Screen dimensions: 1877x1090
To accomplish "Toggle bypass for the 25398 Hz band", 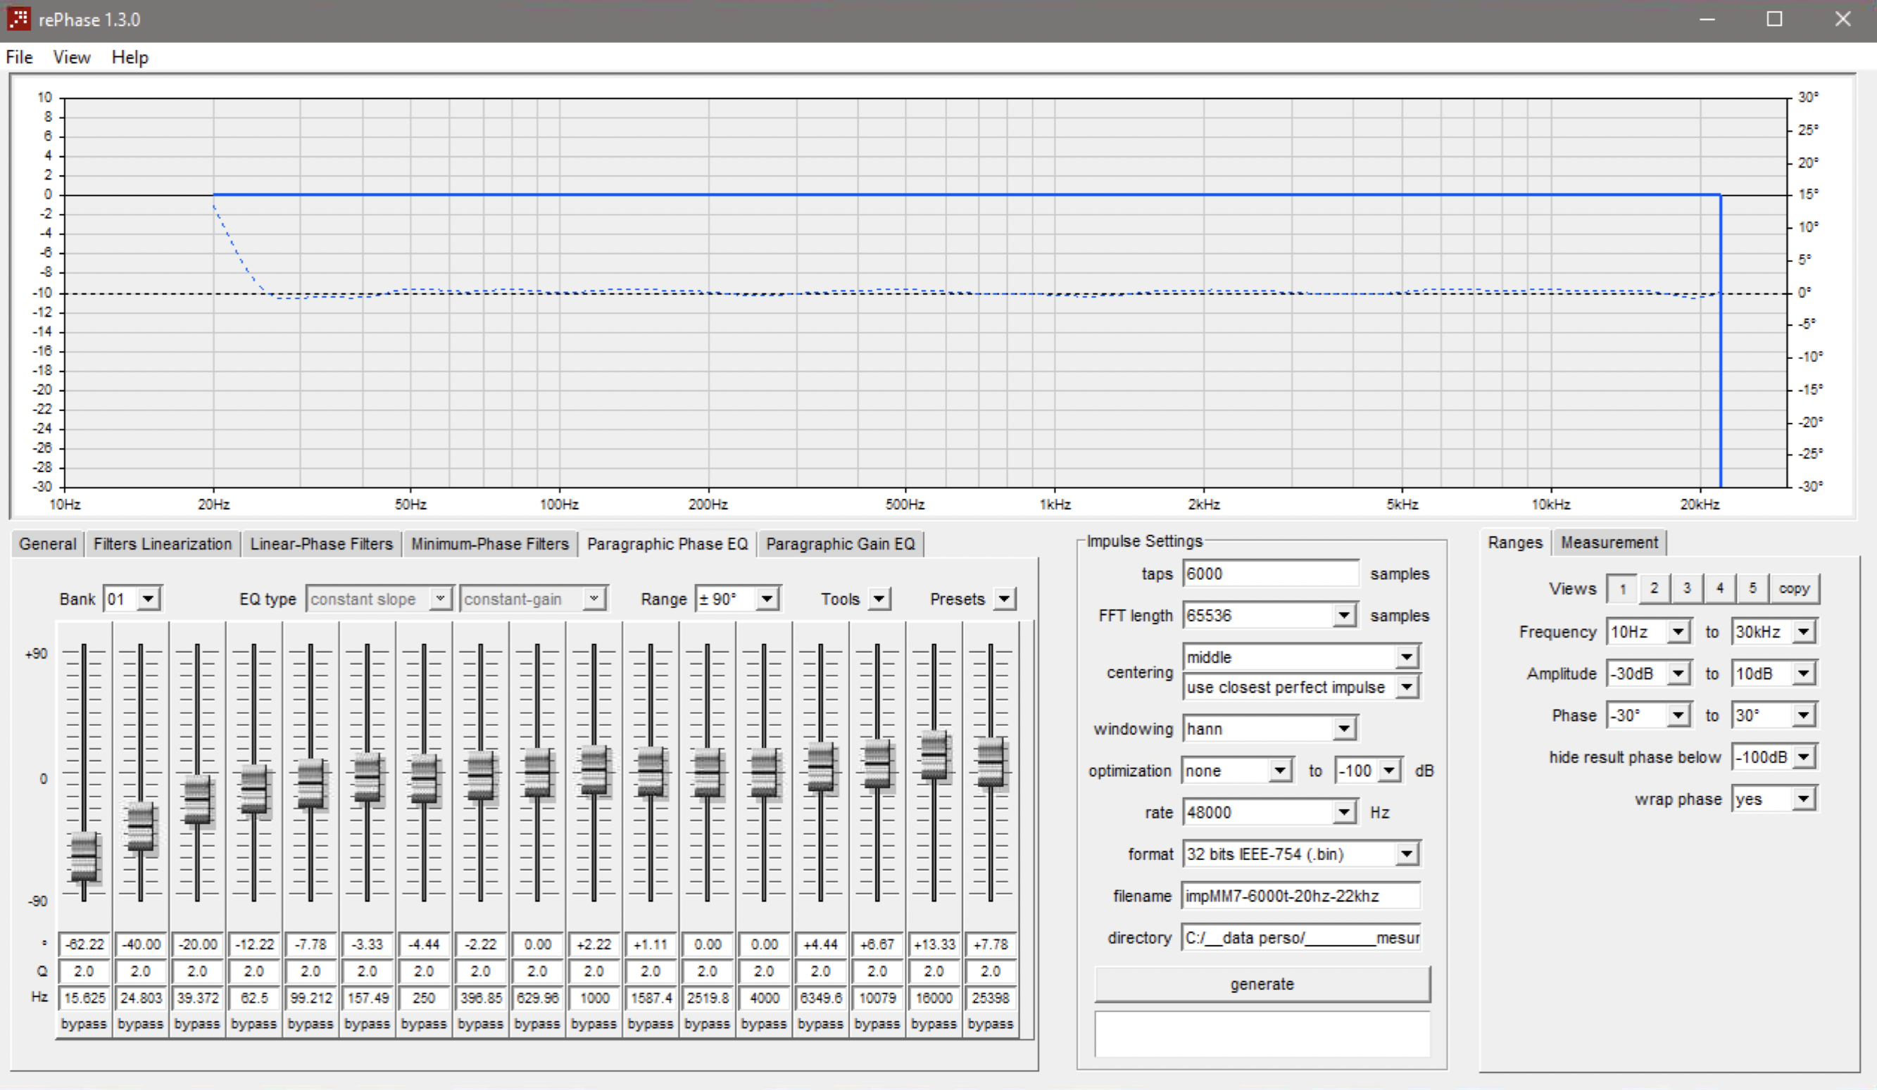I will pos(990,1024).
